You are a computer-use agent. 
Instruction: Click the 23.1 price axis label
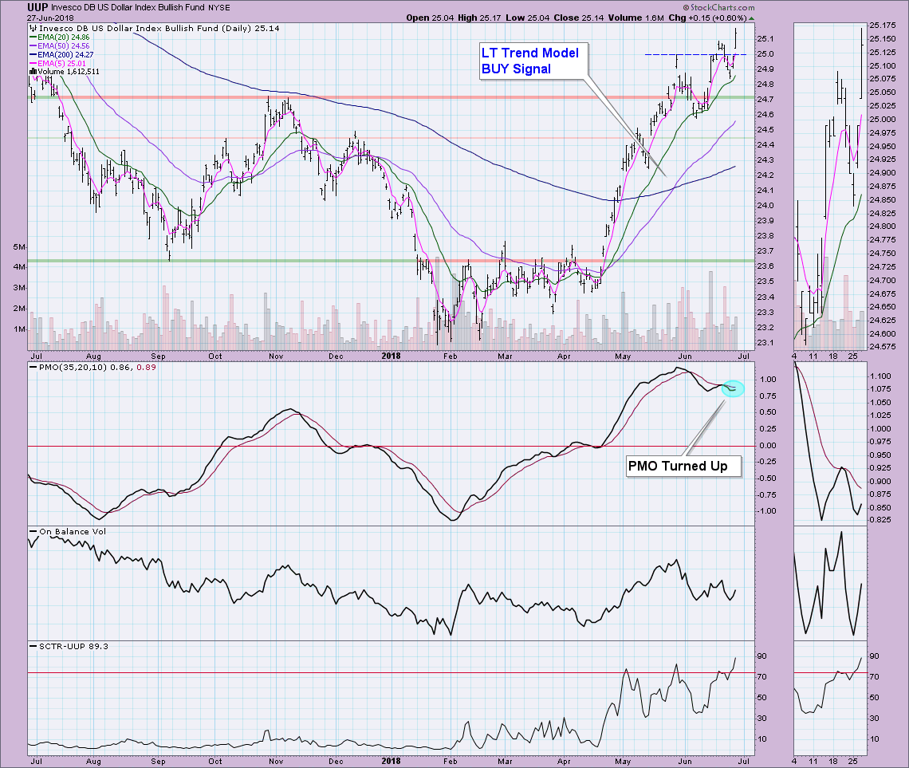pos(765,343)
